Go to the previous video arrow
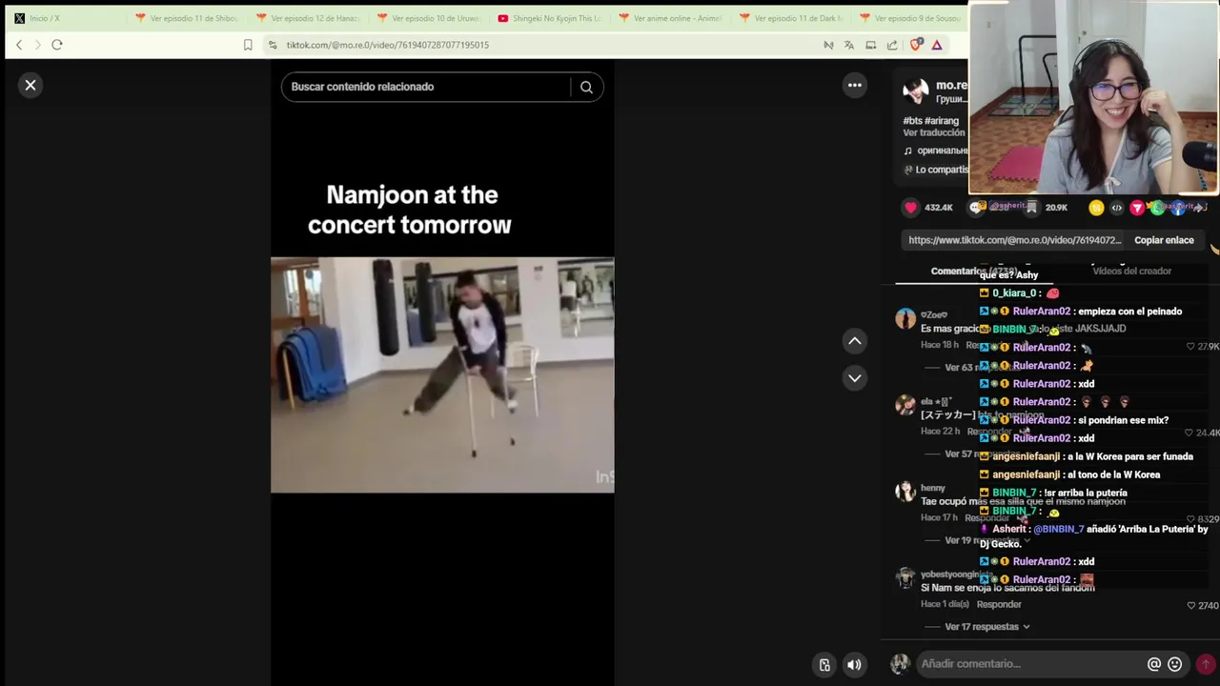1220x686 pixels. 855,341
